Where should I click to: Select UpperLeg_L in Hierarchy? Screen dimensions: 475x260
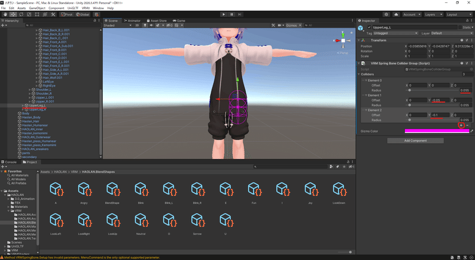click(37, 106)
